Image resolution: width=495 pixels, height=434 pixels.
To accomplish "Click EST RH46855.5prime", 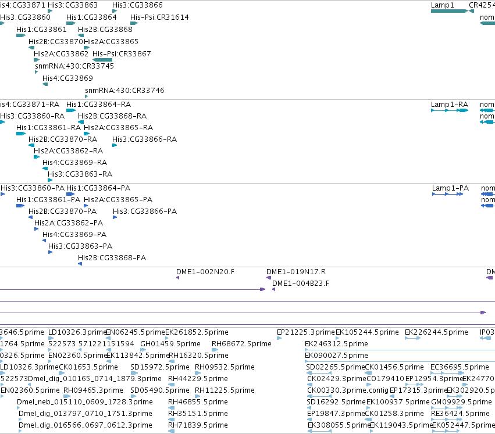I will (x=198, y=403).
